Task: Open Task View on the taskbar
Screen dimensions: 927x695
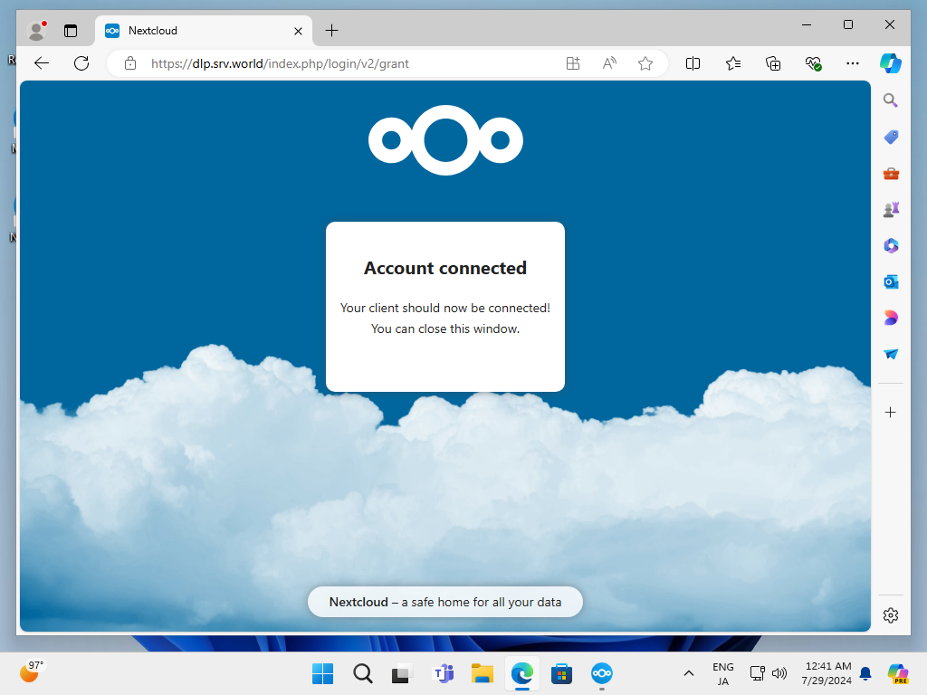Action: click(402, 673)
